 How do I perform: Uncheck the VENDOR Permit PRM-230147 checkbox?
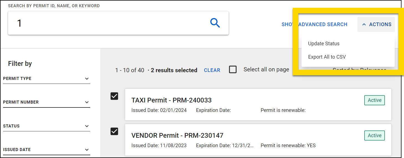coord(114,131)
